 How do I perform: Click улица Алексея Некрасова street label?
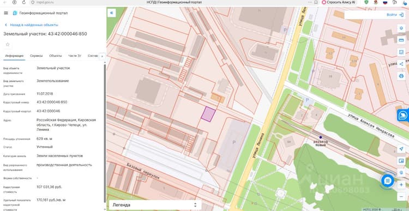tap(371, 126)
